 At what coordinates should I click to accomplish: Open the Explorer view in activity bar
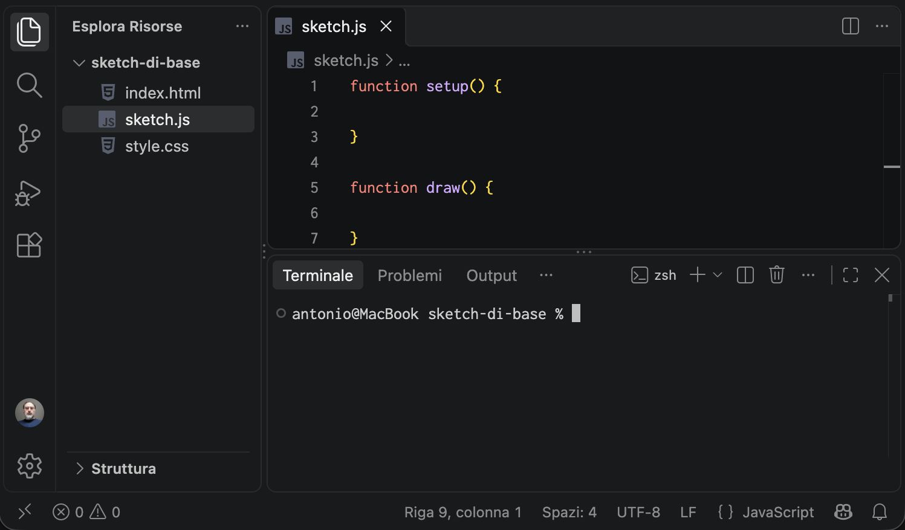(30, 32)
